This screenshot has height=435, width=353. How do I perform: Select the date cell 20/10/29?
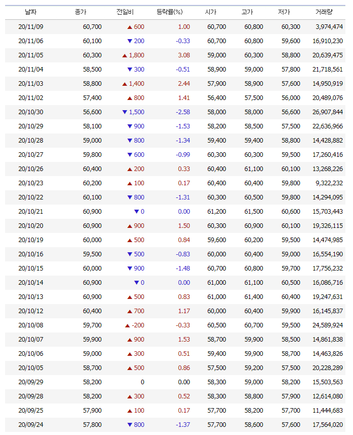[x=31, y=126]
